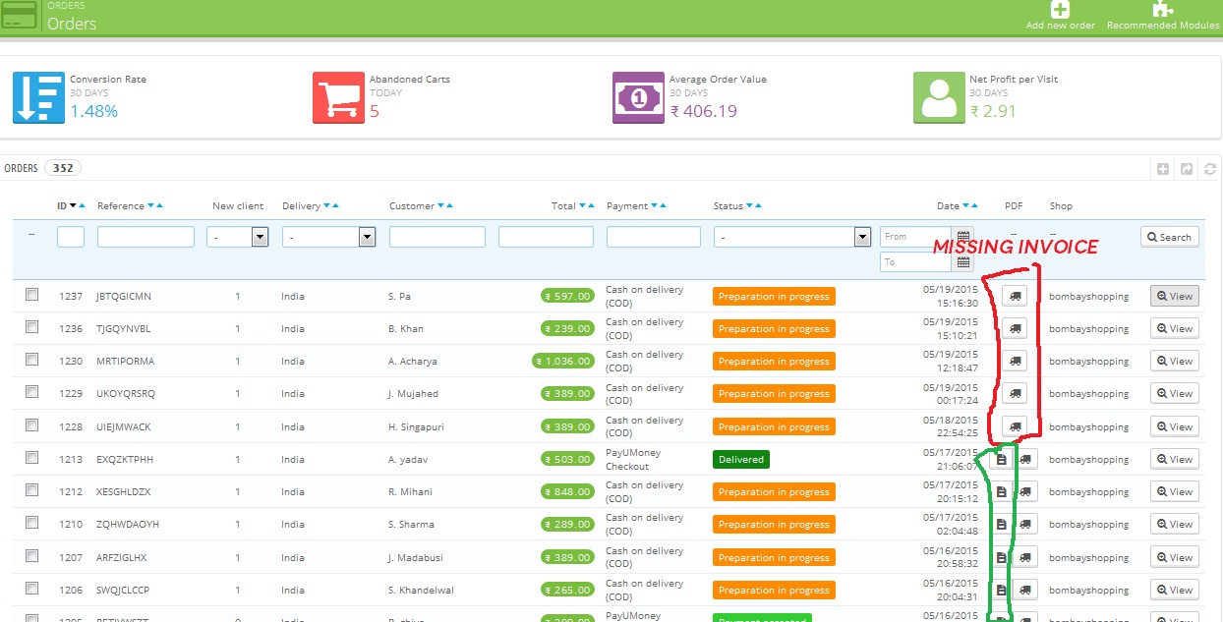The image size is (1223, 622).
Task: Click the Reference filter text field
Action: pyautogui.click(x=146, y=237)
